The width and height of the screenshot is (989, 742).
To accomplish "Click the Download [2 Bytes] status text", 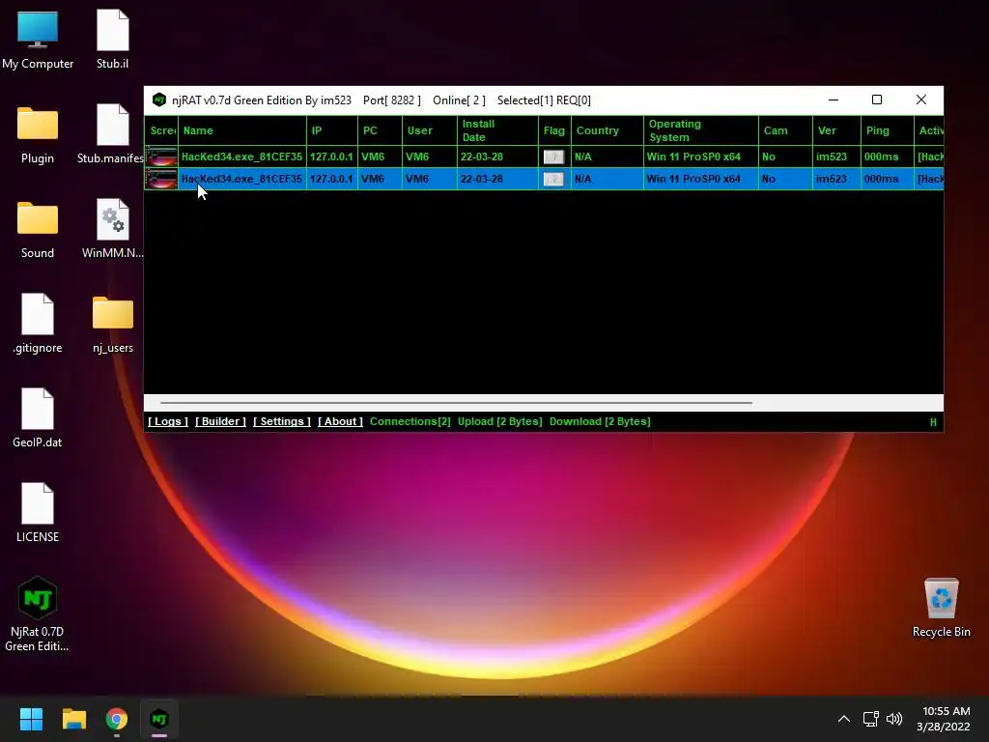I will (x=600, y=421).
